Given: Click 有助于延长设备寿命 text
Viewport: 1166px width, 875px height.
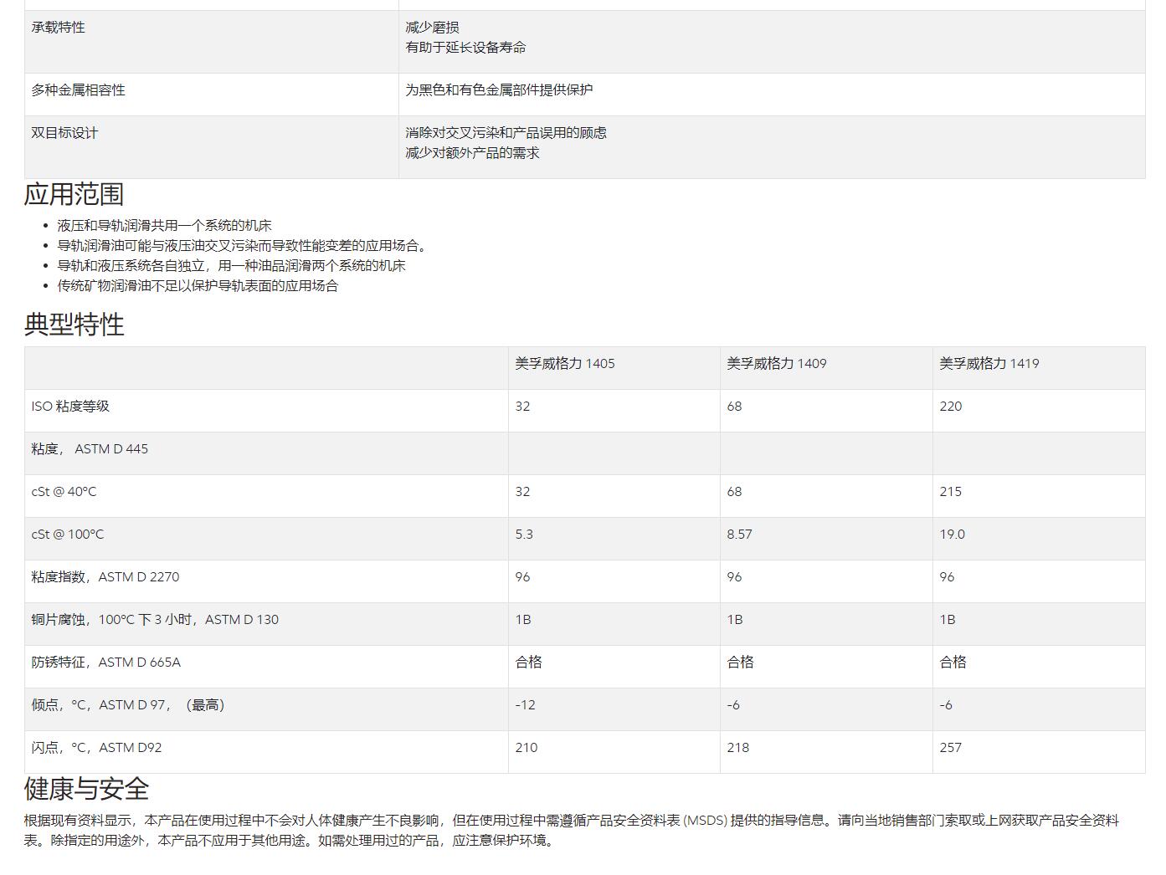Looking at the screenshot, I should coord(465,47).
